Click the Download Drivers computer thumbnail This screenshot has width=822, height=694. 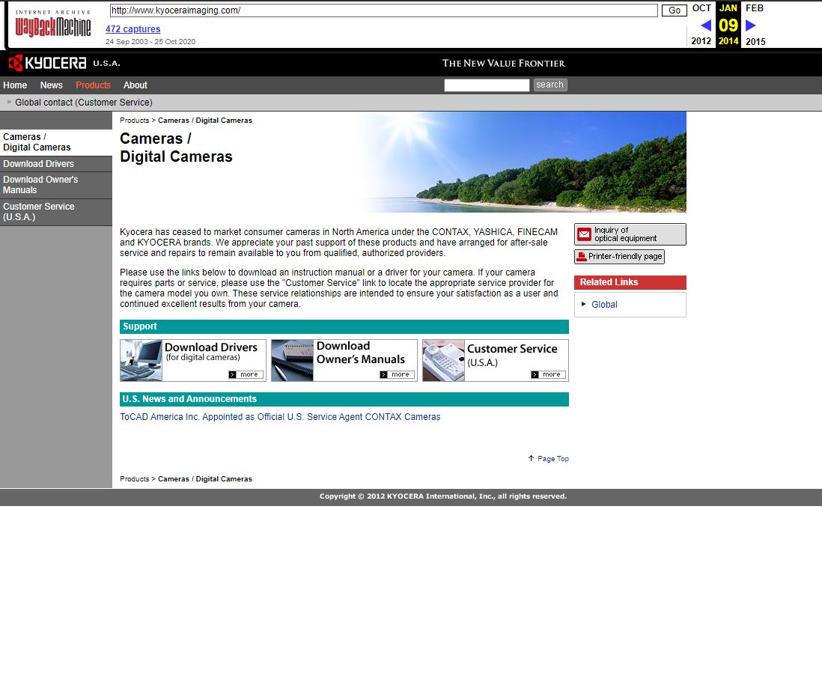[141, 360]
